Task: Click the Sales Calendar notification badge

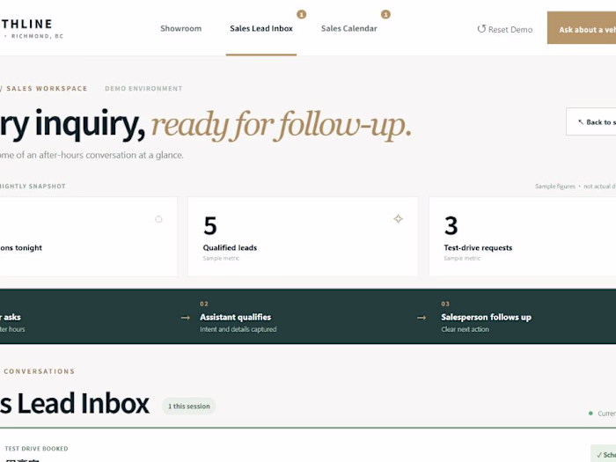Action: pyautogui.click(x=385, y=15)
